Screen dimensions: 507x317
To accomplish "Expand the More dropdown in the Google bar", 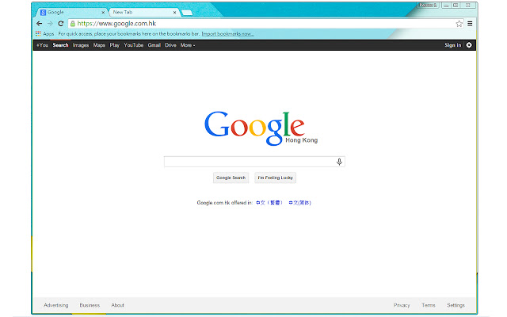I will point(188,45).
